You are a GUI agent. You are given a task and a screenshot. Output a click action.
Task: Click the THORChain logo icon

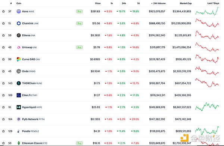coord(19,83)
